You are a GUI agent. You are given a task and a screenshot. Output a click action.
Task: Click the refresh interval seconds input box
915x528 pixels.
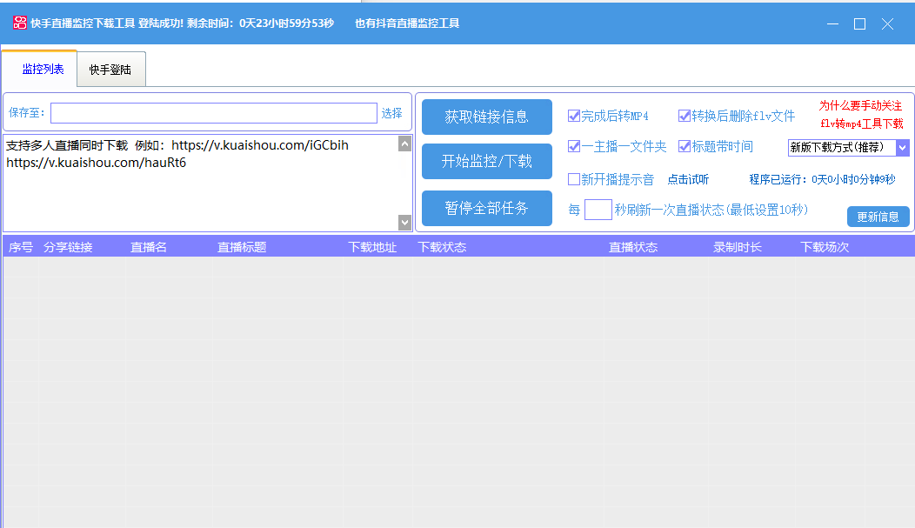pyautogui.click(x=598, y=210)
